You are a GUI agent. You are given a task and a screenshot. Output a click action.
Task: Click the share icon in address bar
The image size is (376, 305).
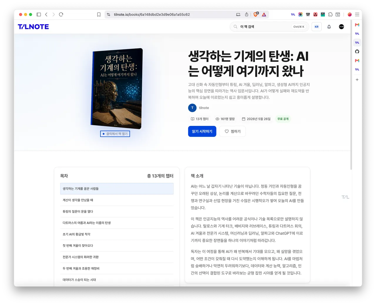click(x=246, y=14)
